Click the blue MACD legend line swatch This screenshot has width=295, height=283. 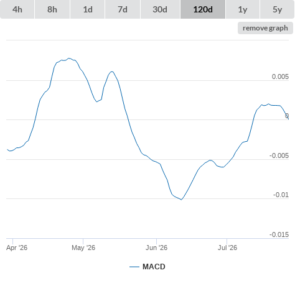134,267
